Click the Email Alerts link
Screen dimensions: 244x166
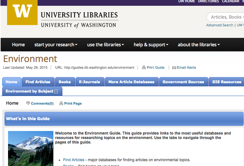pyautogui.click(x=186, y=67)
